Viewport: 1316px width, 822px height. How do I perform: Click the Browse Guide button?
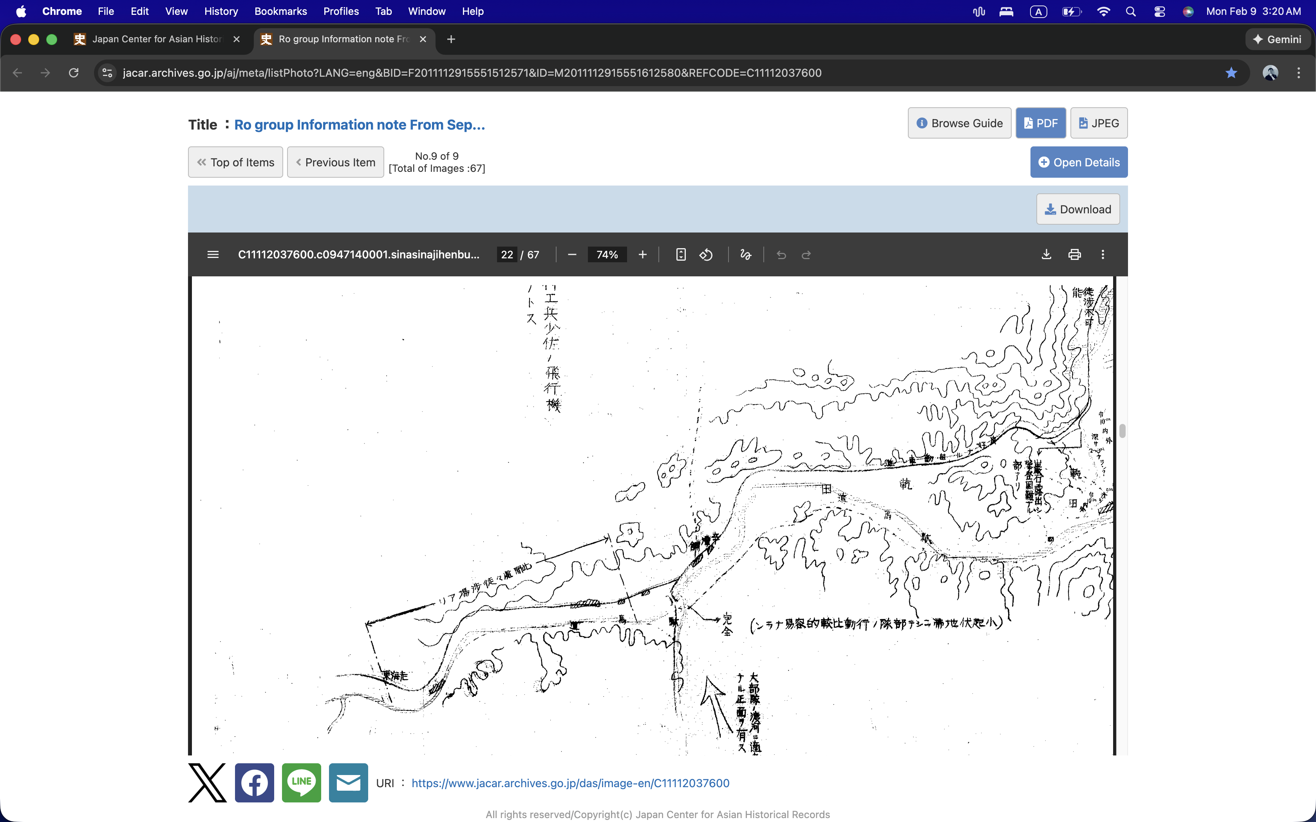959,123
